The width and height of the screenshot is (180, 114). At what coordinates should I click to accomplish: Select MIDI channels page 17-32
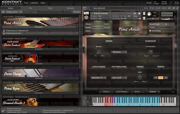tap(152, 8)
